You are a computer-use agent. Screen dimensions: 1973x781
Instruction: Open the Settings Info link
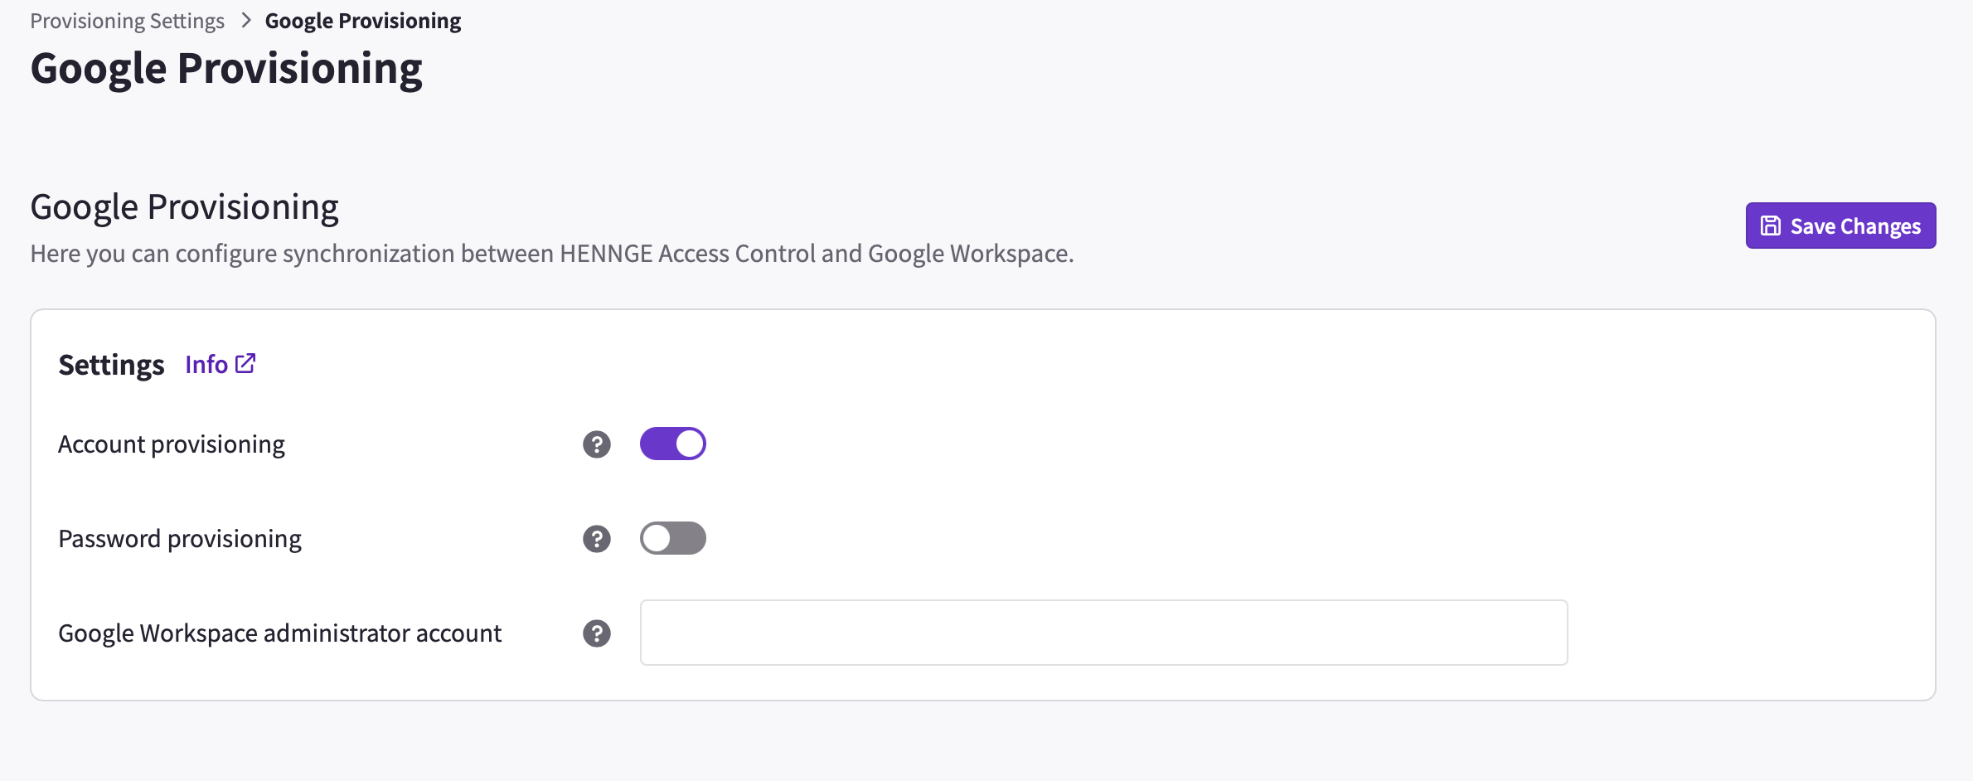221,364
